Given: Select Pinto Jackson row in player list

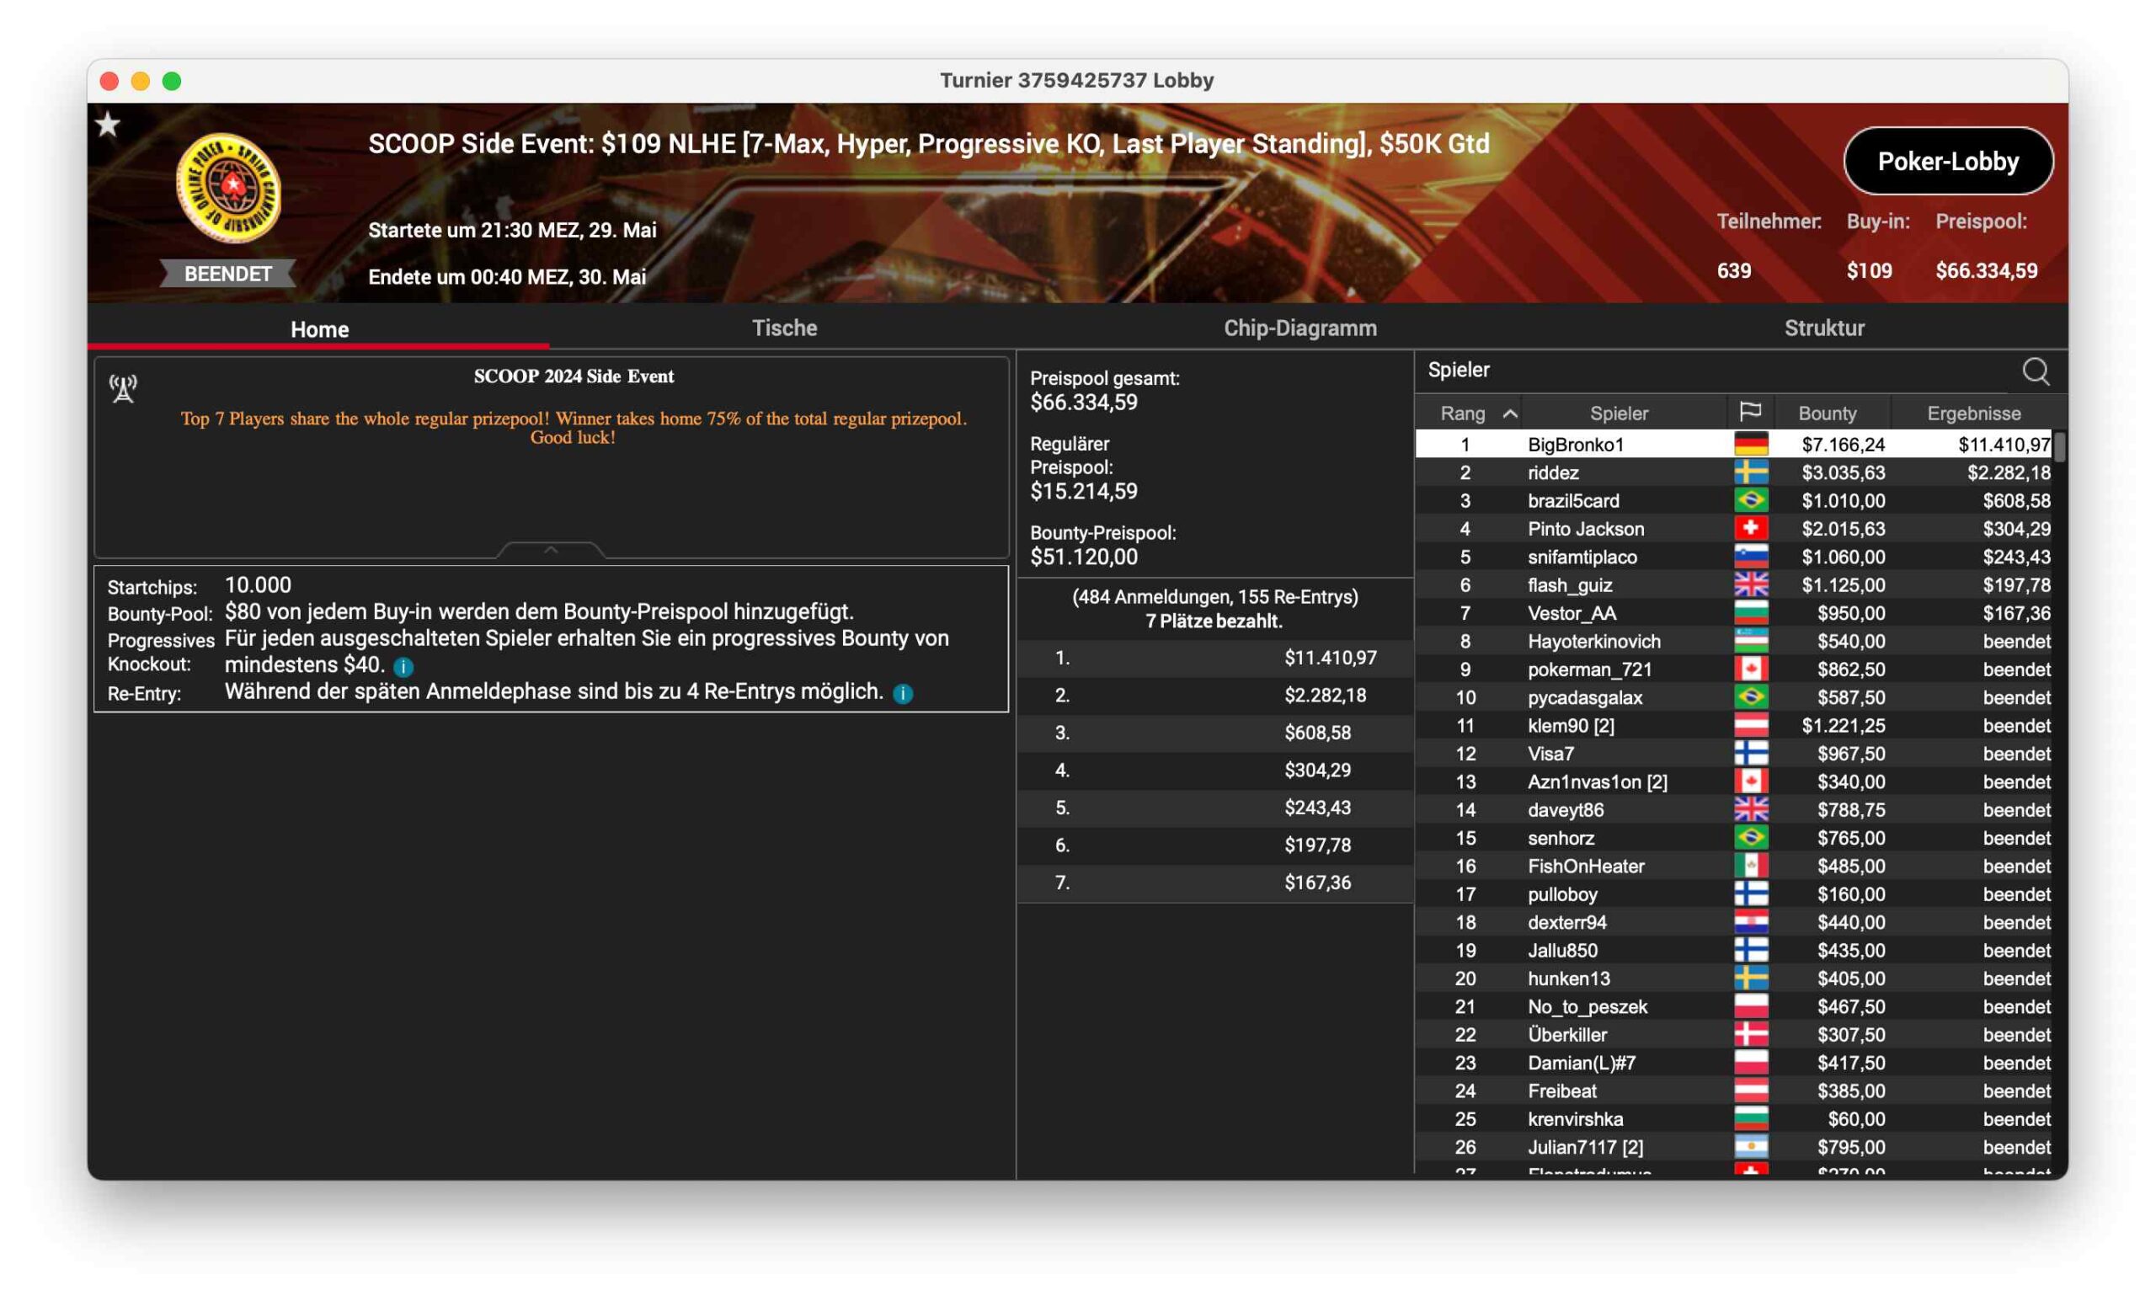Looking at the screenshot, I should (x=1585, y=528).
